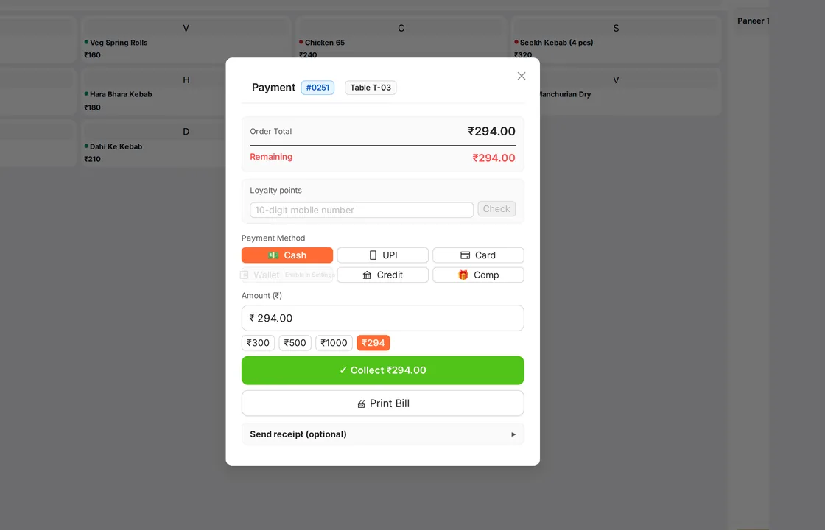Image resolution: width=825 pixels, height=530 pixels.
Task: Choose UPI as payment method
Action: click(x=382, y=255)
